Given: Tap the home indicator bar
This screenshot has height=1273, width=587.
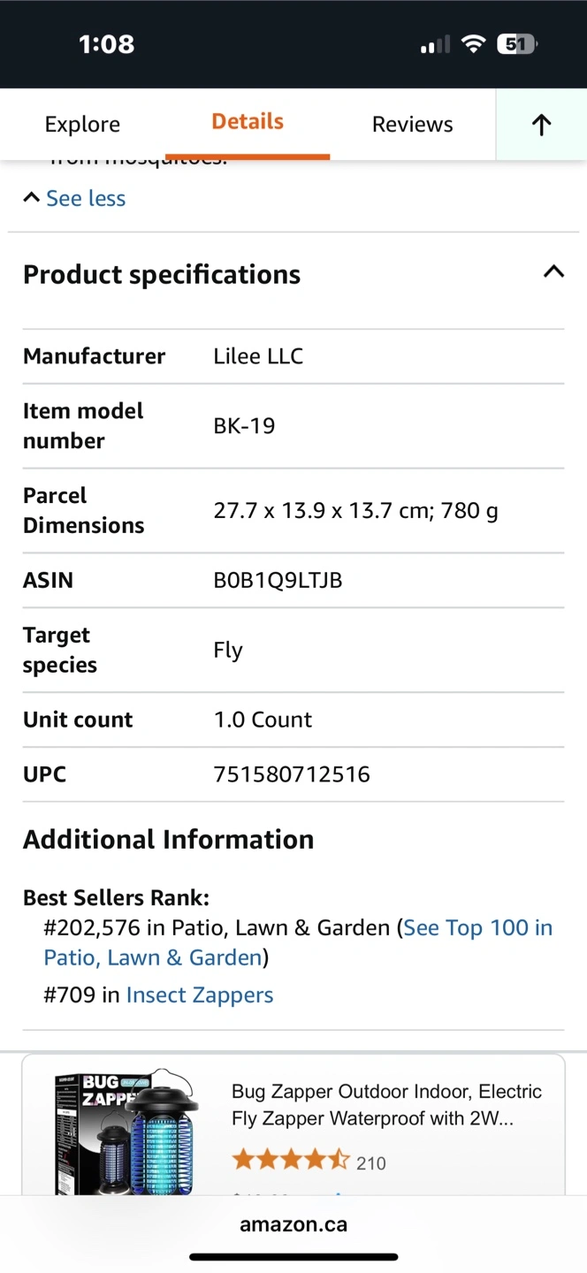Looking at the screenshot, I should (293, 1257).
